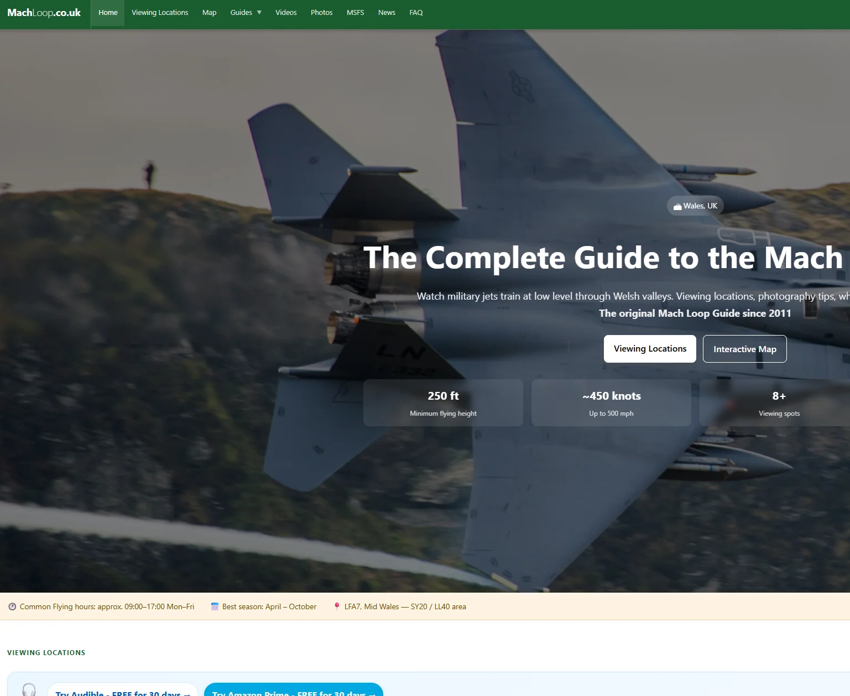The height and width of the screenshot is (696, 850).
Task: Click the ~450 knots stat card
Action: [x=611, y=402]
